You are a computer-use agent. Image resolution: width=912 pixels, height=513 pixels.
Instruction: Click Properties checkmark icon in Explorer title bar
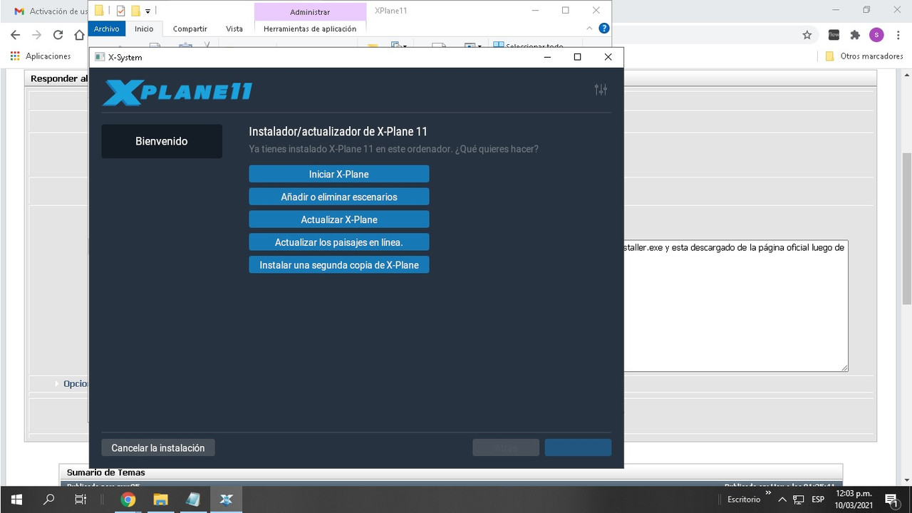tap(120, 11)
